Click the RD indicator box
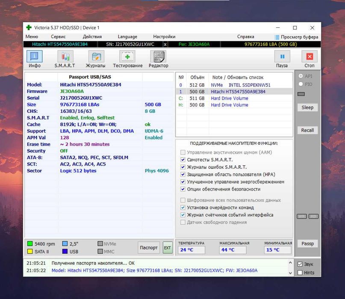 tap(313, 216)
